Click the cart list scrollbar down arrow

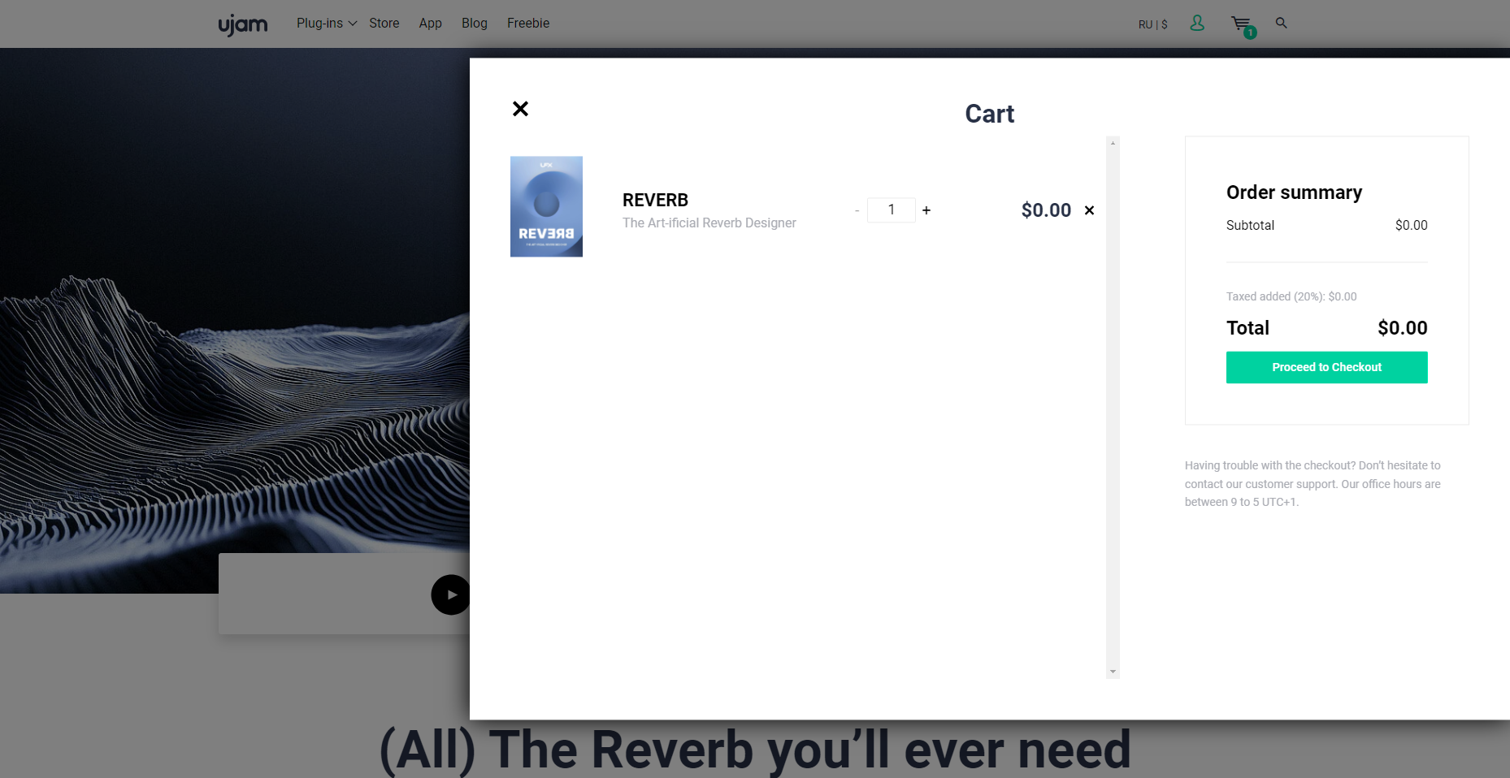coord(1113,672)
